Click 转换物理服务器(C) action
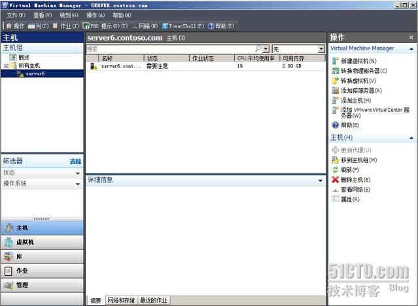The width and height of the screenshot is (418, 306). [x=364, y=71]
